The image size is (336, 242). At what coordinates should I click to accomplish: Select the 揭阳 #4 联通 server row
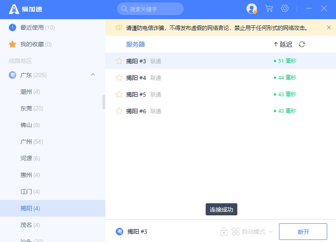coord(221,77)
